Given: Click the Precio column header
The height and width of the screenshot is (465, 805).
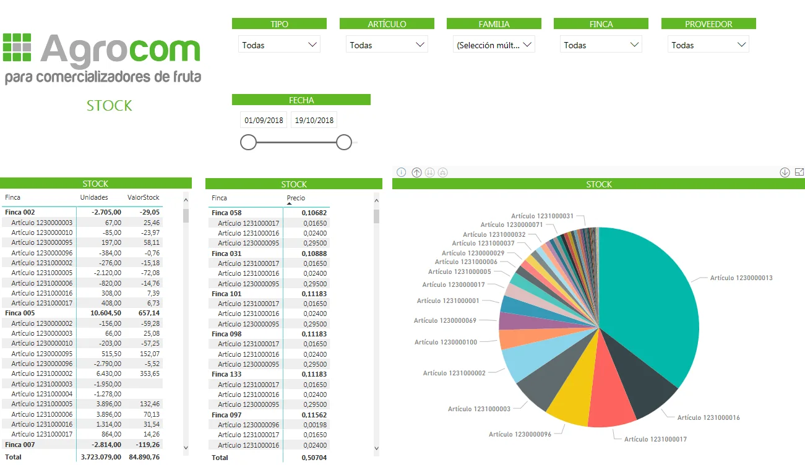Looking at the screenshot, I should tap(296, 198).
